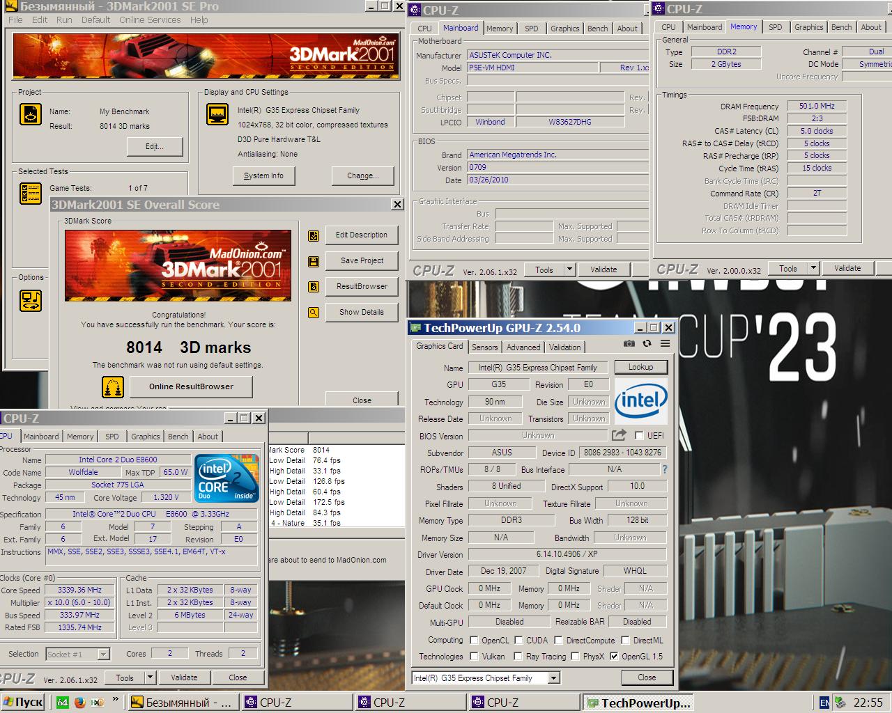Screen dimensions: 892x713
Task: Open the GPU selector dropdown in GPU-Z
Action: click(x=553, y=677)
